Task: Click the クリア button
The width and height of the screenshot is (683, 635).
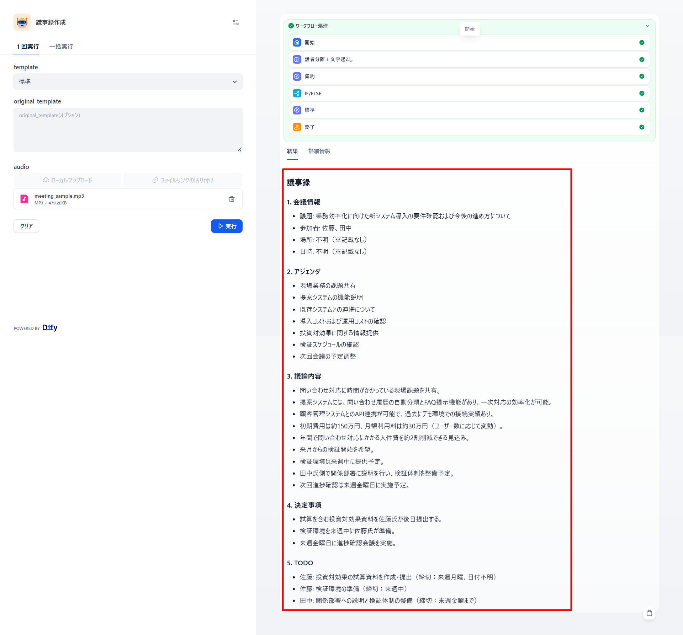Action: tap(26, 226)
